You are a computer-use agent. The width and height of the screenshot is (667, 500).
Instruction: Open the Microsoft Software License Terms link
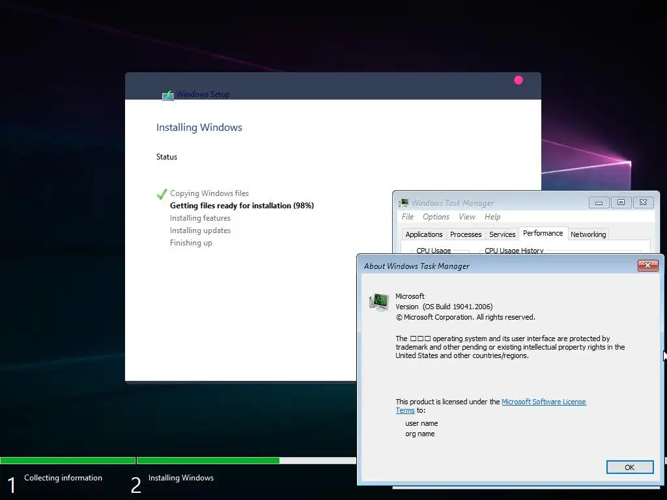(543, 402)
